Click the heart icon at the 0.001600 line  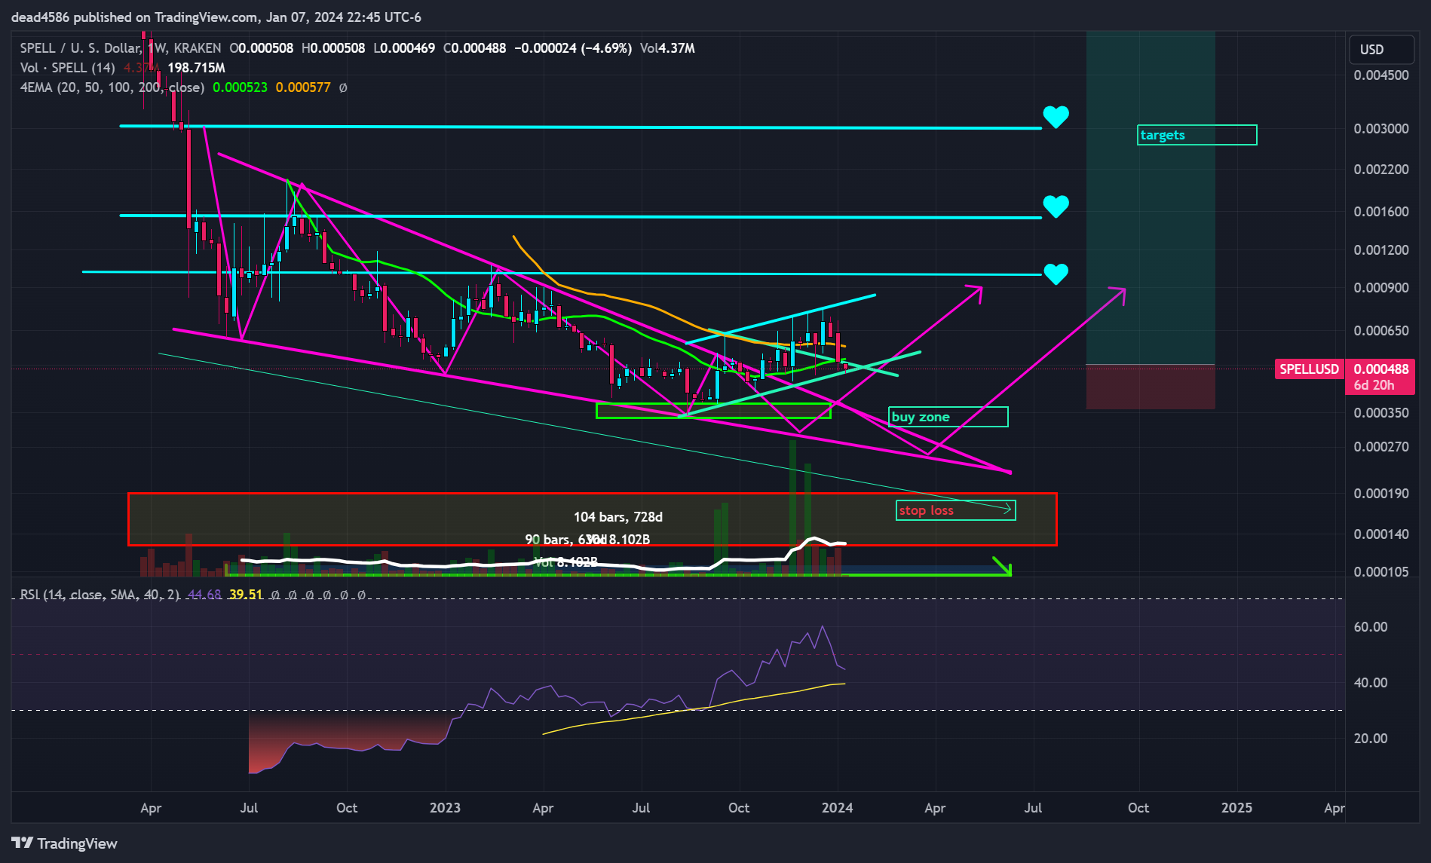click(1056, 206)
